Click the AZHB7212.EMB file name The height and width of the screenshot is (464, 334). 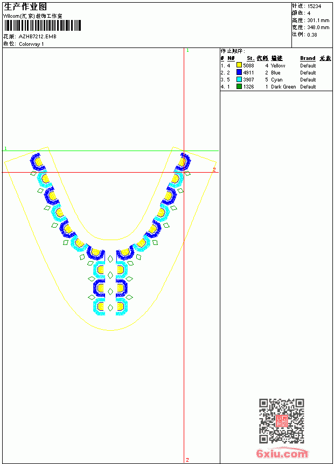tap(37, 37)
